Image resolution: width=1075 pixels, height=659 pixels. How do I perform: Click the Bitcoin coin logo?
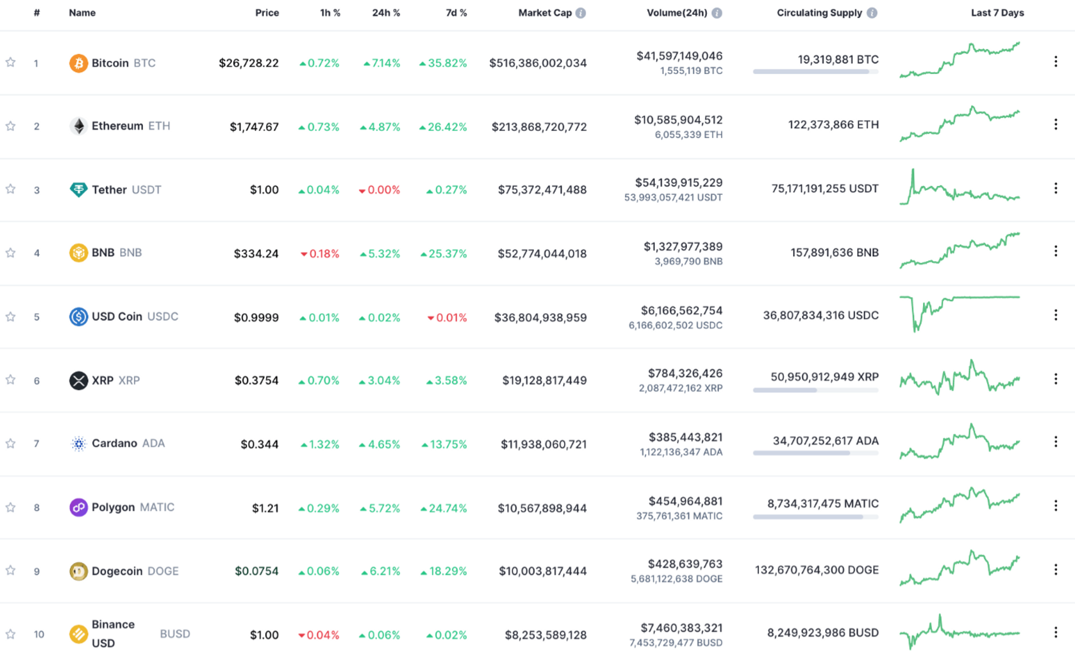(78, 63)
